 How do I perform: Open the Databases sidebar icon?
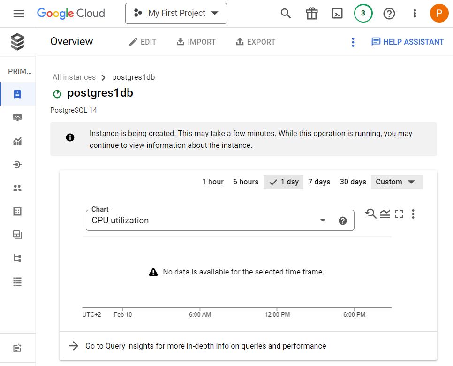(17, 211)
